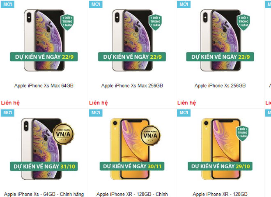Image resolution: width=271 pixels, height=197 pixels.
Task: Click Liên hệ under iPhone Xs Max 64GB
Action: [10, 103]
